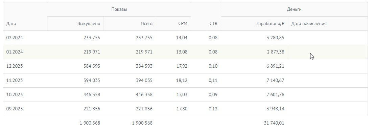Screen dimensions: 372x130
Task: Click the total earnings 31 740,01
Action: pyautogui.click(x=274, y=123)
